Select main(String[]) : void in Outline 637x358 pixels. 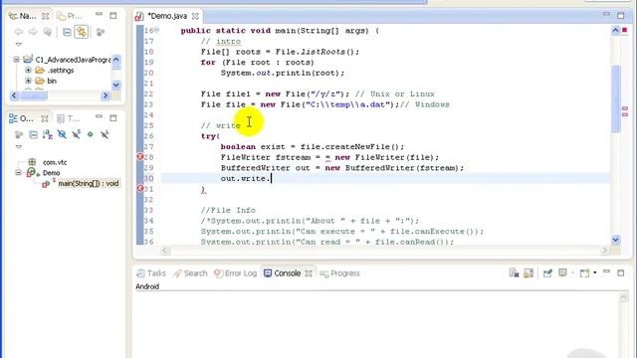[89, 183]
